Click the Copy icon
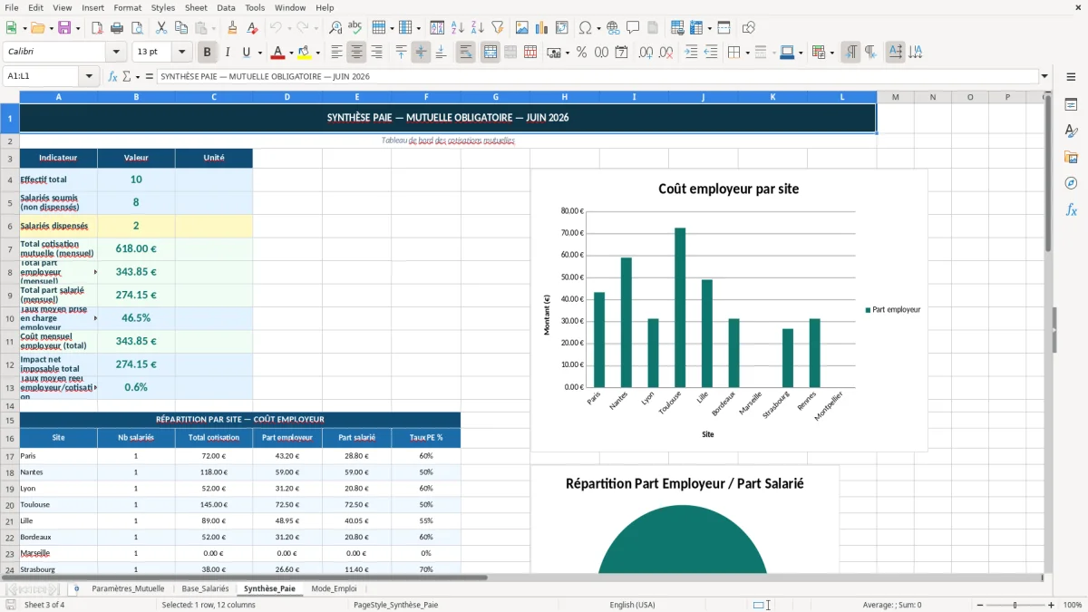The height and width of the screenshot is (612, 1088). (180, 28)
